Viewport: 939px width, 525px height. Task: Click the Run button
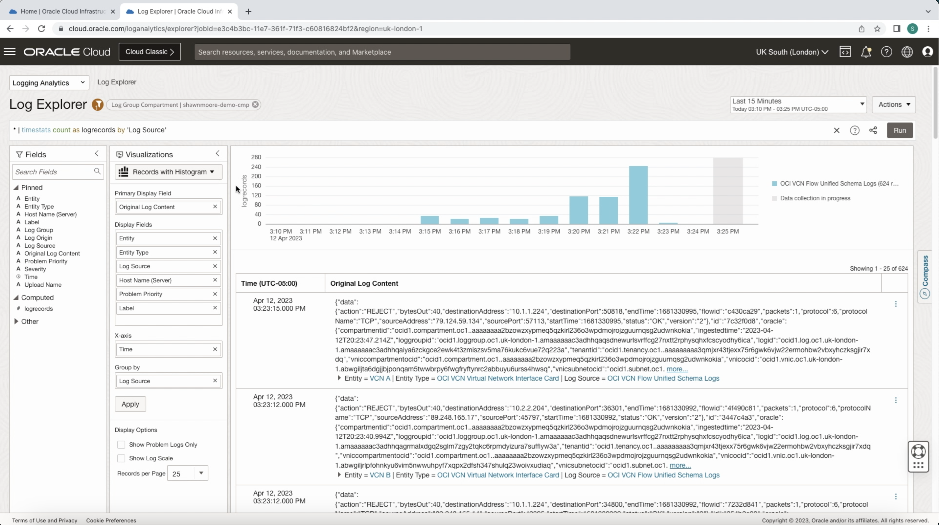tap(900, 130)
